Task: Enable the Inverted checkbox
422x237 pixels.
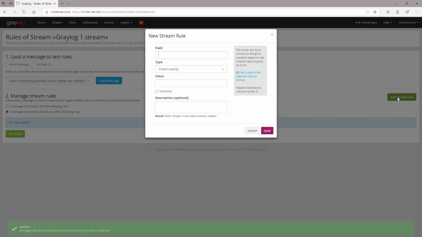Action: (157, 92)
